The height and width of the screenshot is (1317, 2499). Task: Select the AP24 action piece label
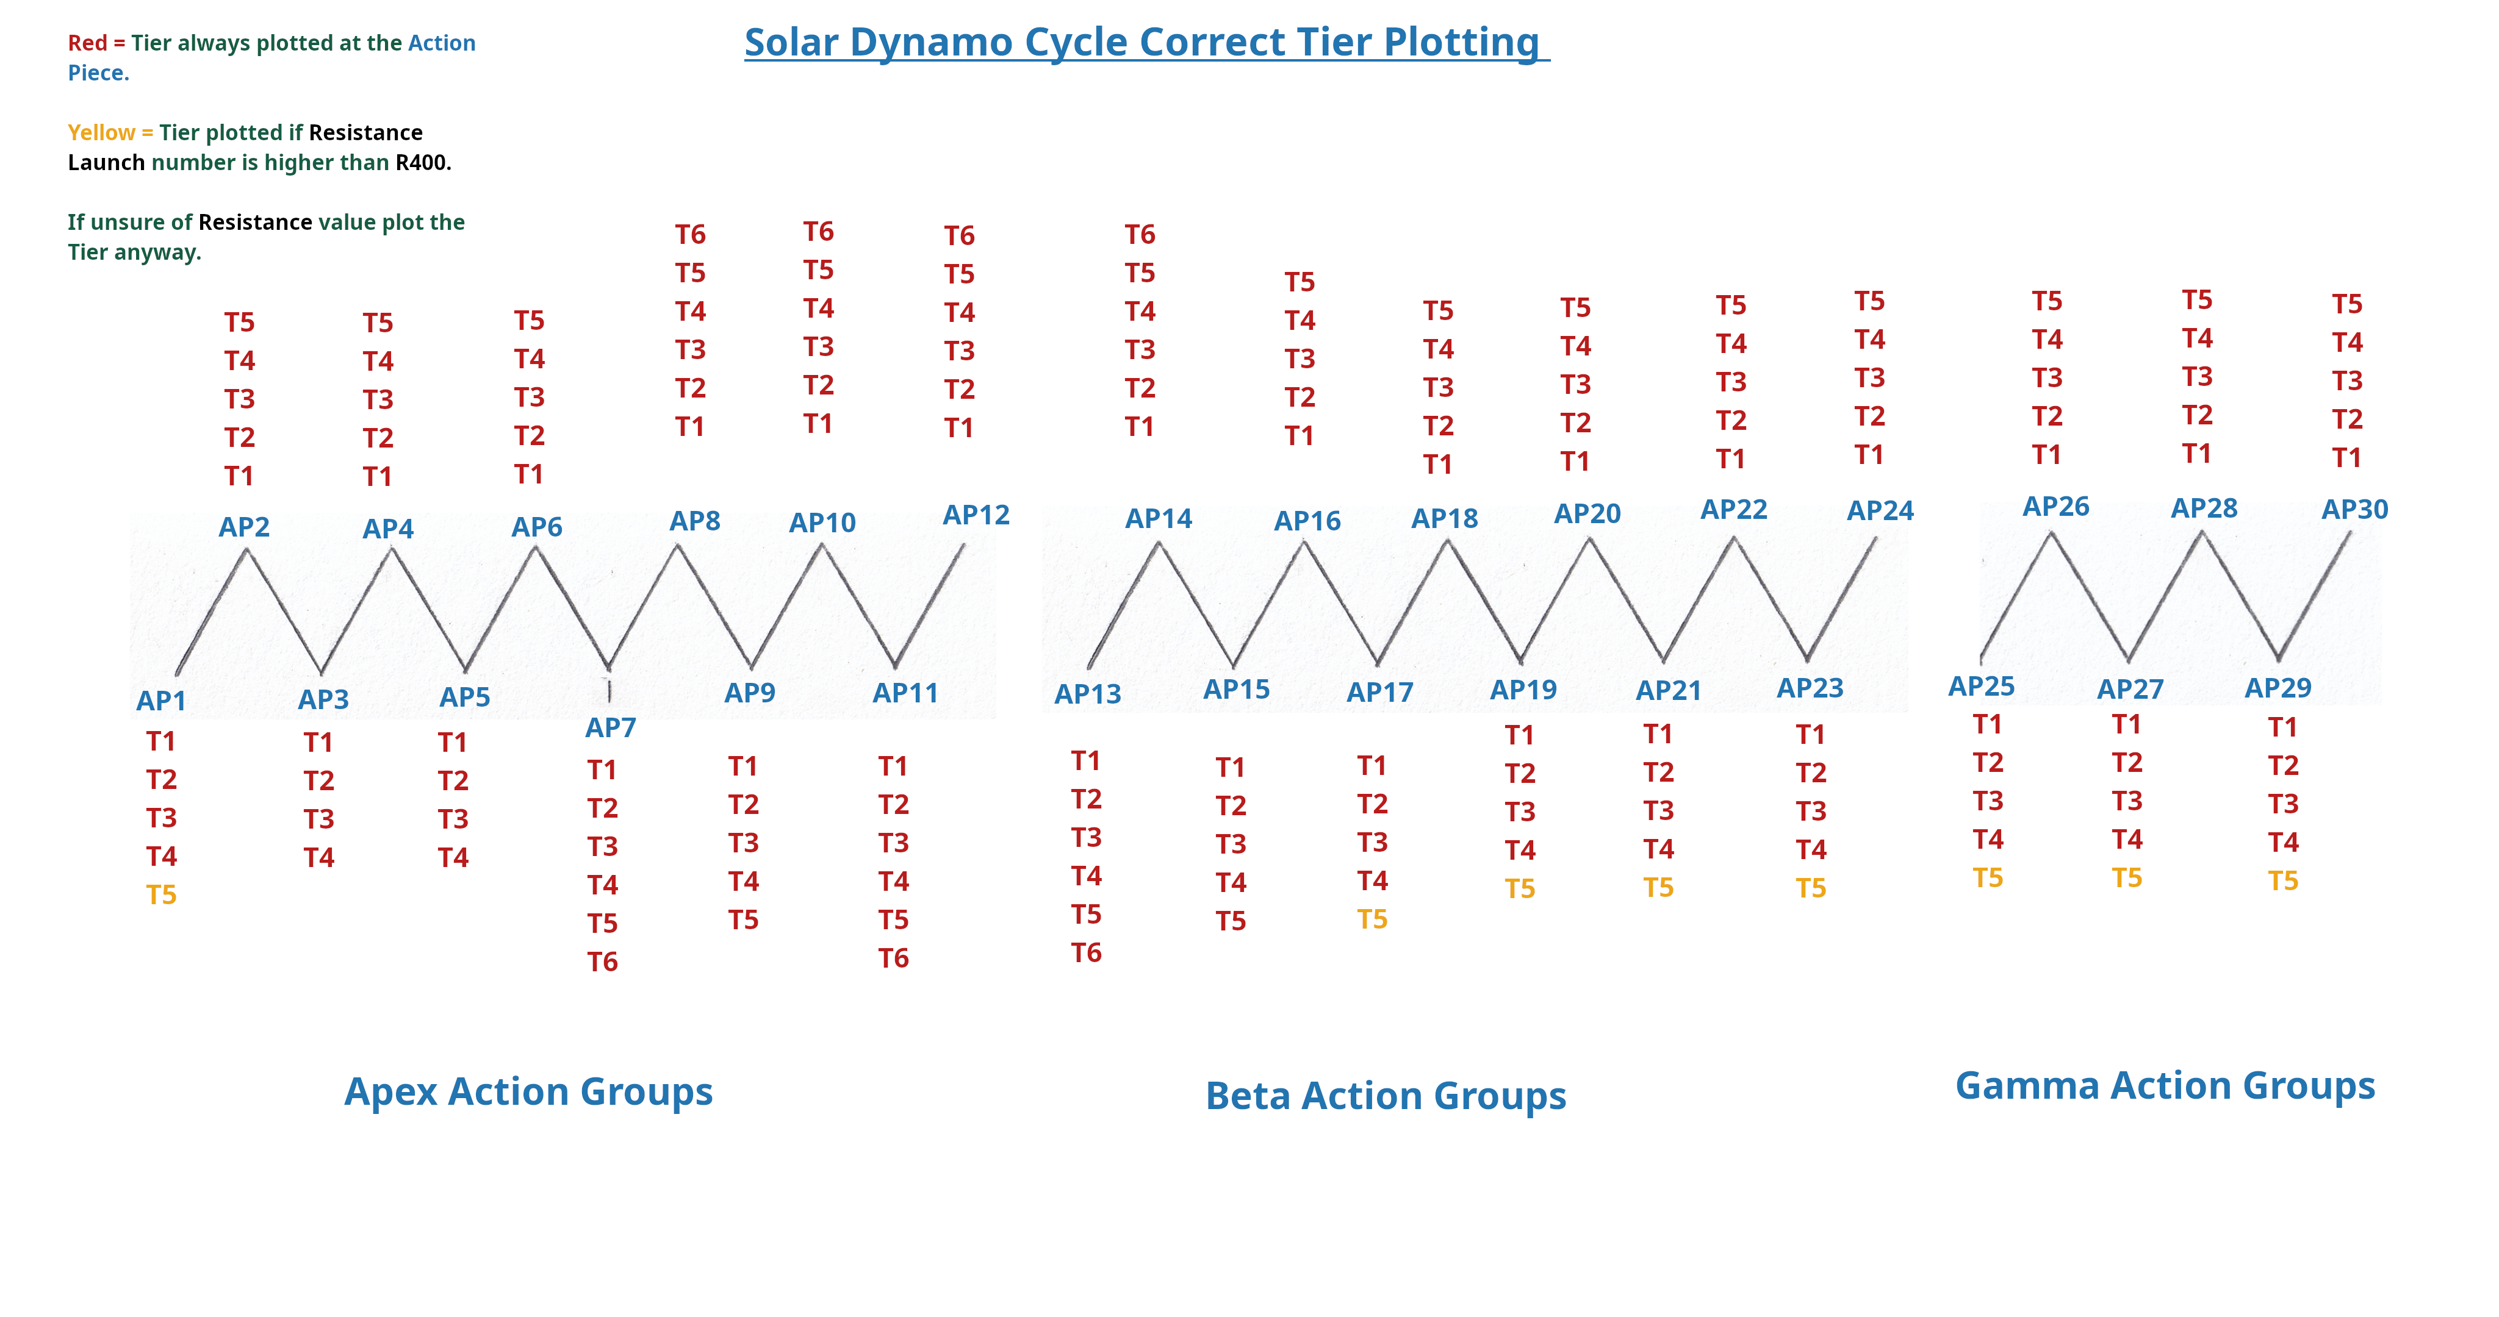pyautogui.click(x=1881, y=511)
